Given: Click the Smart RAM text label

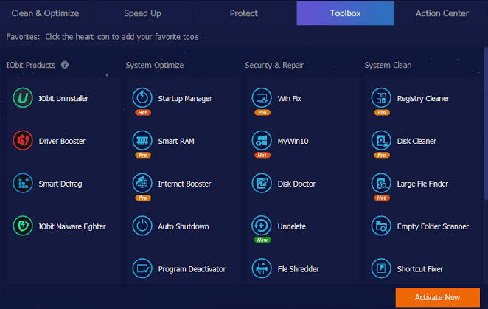Looking at the screenshot, I should click(x=176, y=141).
